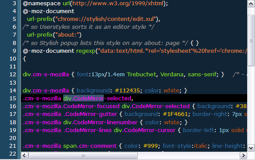Click the italic value on line 21
The image size is (255, 160).
pyautogui.click(x=201, y=146)
